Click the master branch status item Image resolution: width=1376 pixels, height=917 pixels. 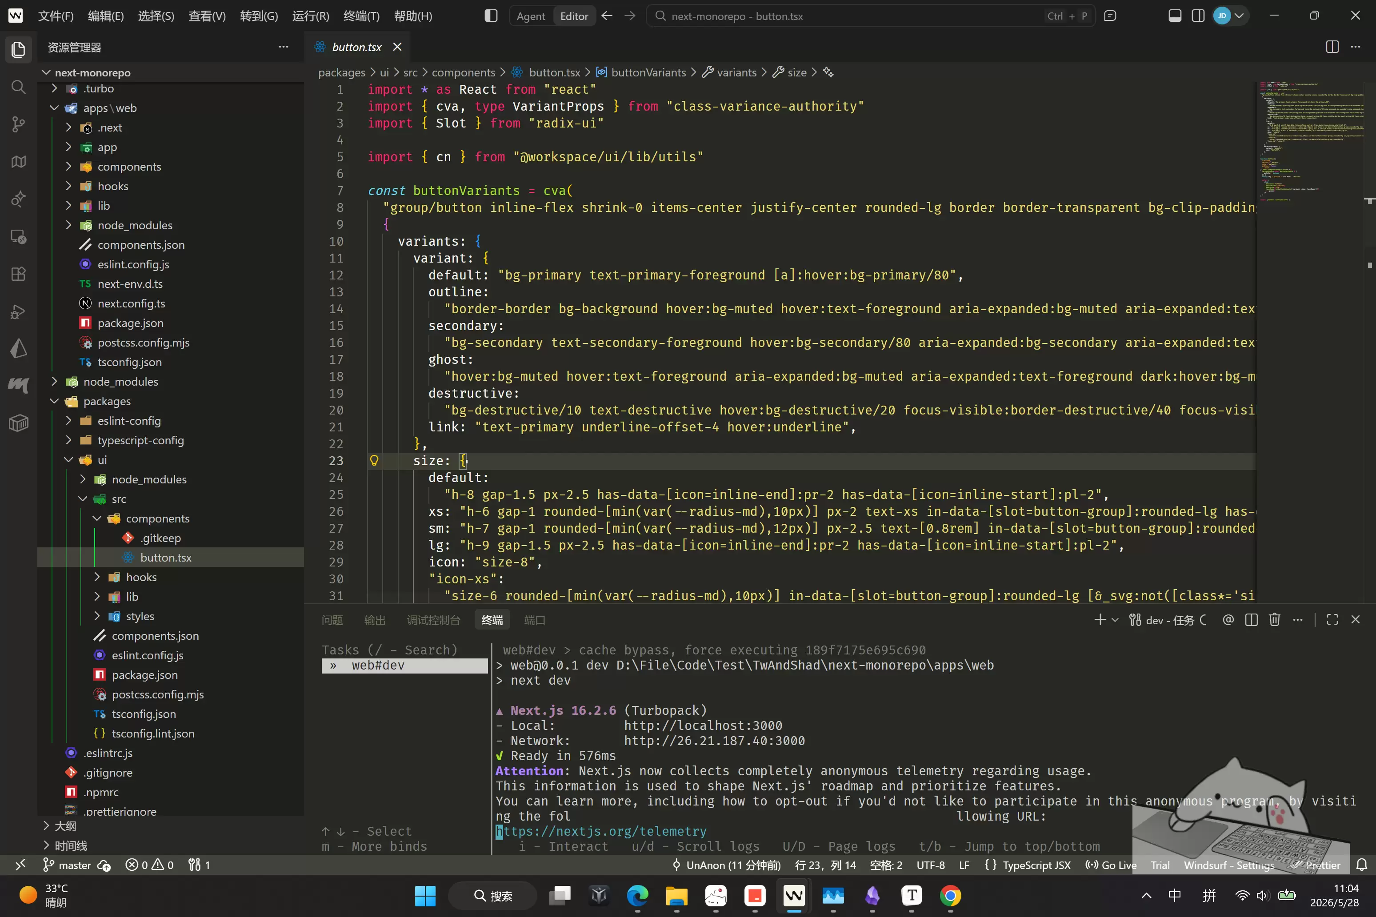tap(68, 865)
